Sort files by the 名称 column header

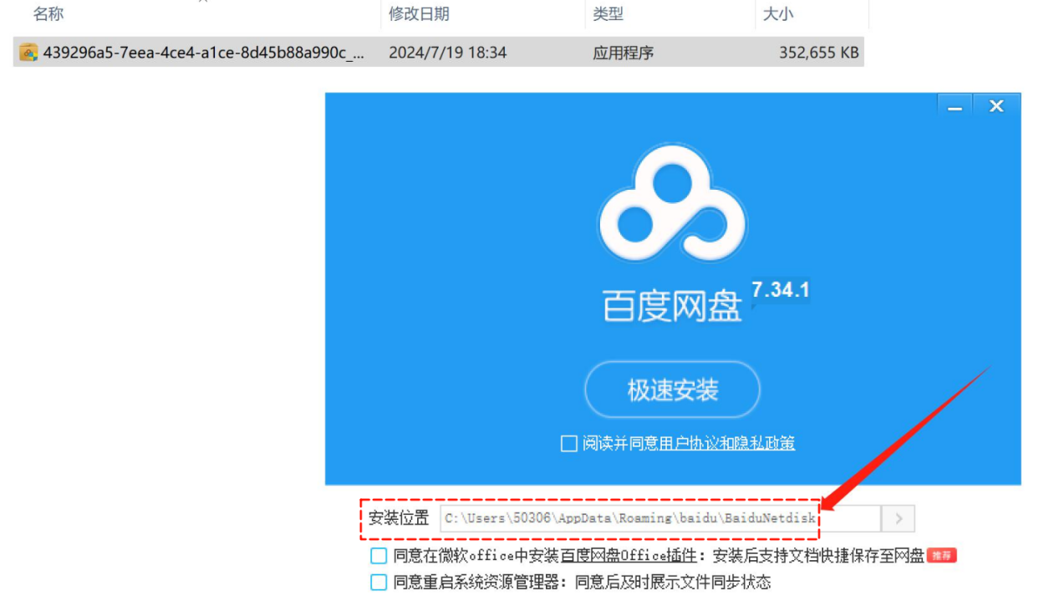point(48,13)
